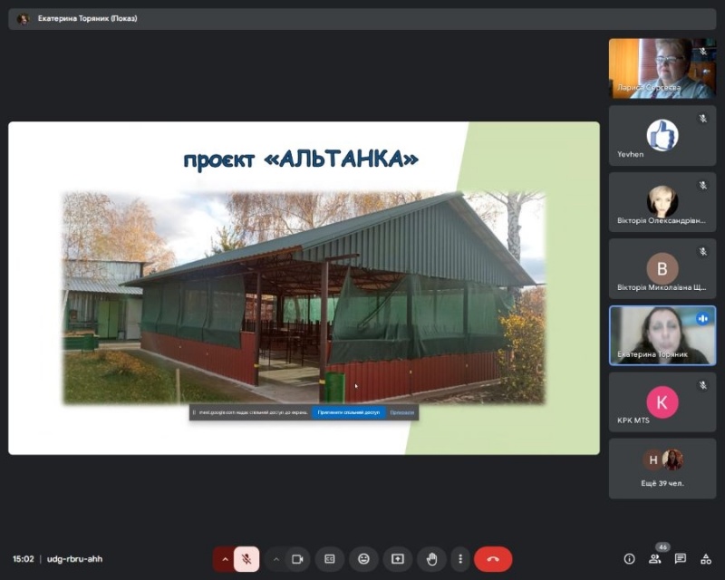This screenshot has height=580, width=725.
Task: Show the people list with 46 participants
Action: click(654, 559)
